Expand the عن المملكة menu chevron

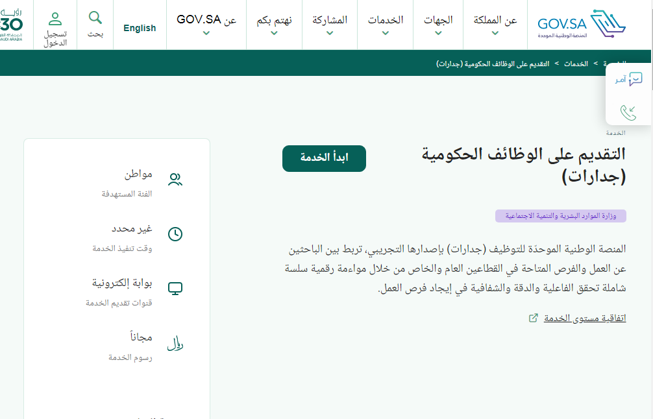tap(495, 33)
